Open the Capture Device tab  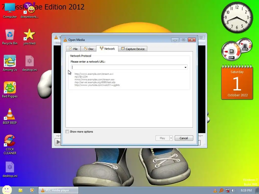pyautogui.click(x=133, y=49)
